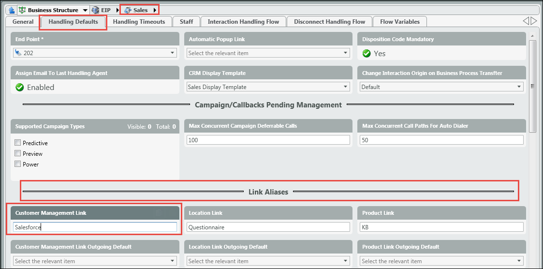Image resolution: width=543 pixels, height=269 pixels.
Task: Tick the Power campaign type checkbox
Action: click(18, 164)
